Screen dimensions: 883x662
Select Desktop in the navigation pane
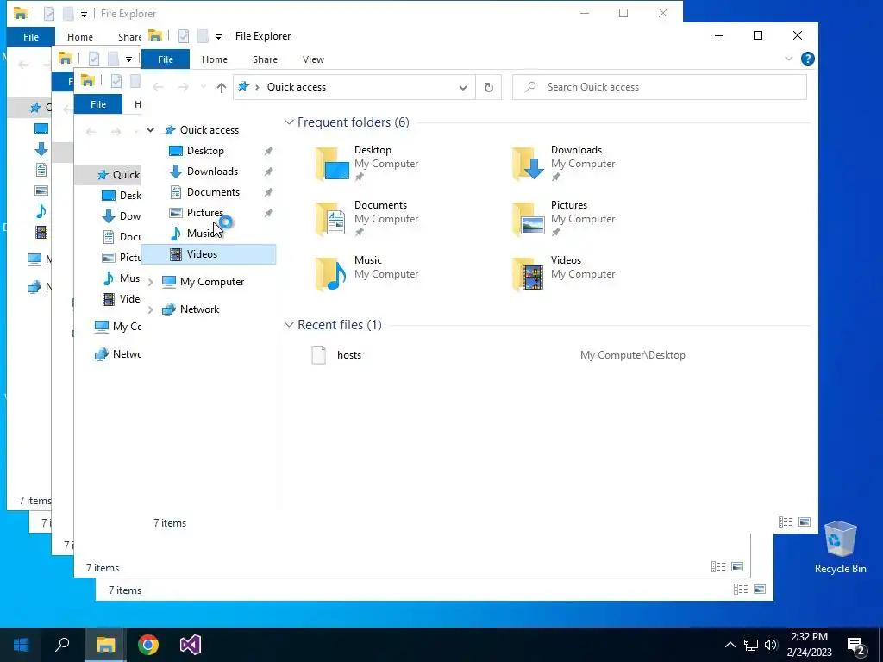205,151
